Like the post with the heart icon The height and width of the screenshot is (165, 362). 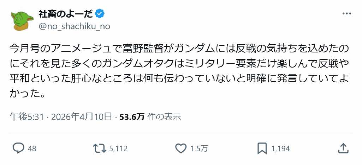point(181,149)
